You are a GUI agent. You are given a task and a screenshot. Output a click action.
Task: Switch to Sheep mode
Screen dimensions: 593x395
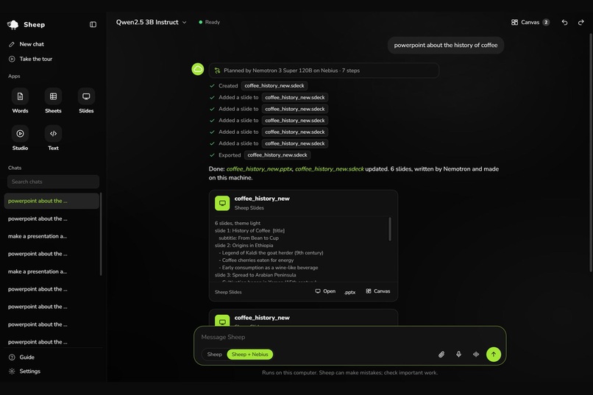point(214,355)
